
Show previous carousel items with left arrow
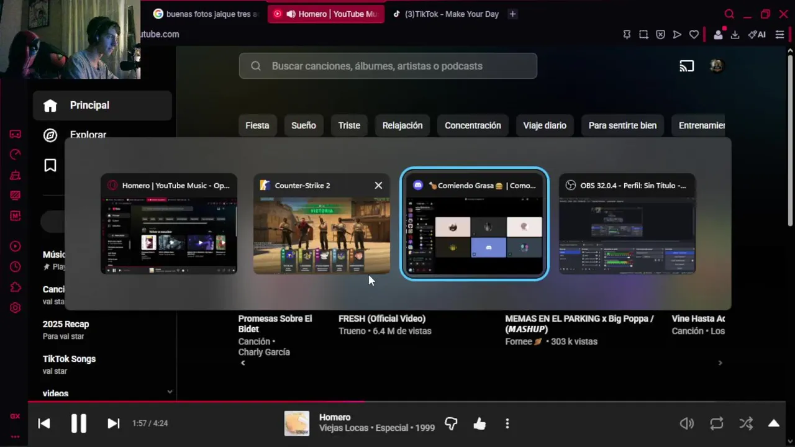(243, 363)
